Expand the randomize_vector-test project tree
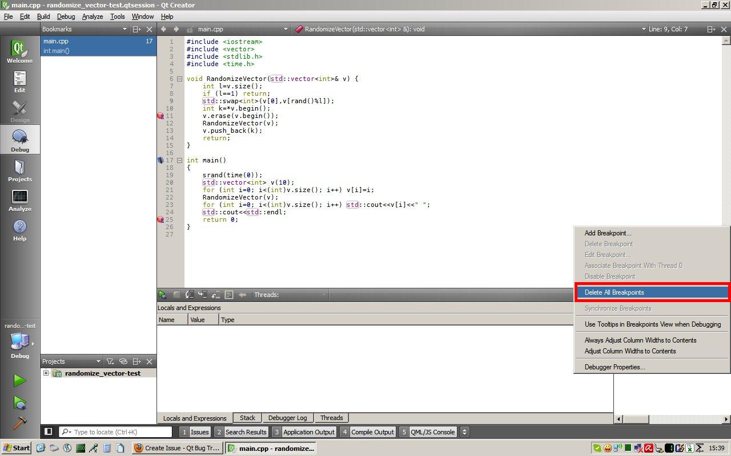The width and height of the screenshot is (731, 456). tap(46, 373)
